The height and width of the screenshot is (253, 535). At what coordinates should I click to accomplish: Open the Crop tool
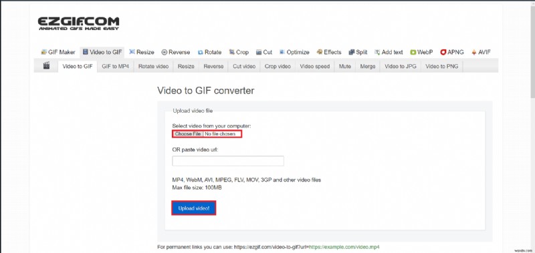click(239, 52)
